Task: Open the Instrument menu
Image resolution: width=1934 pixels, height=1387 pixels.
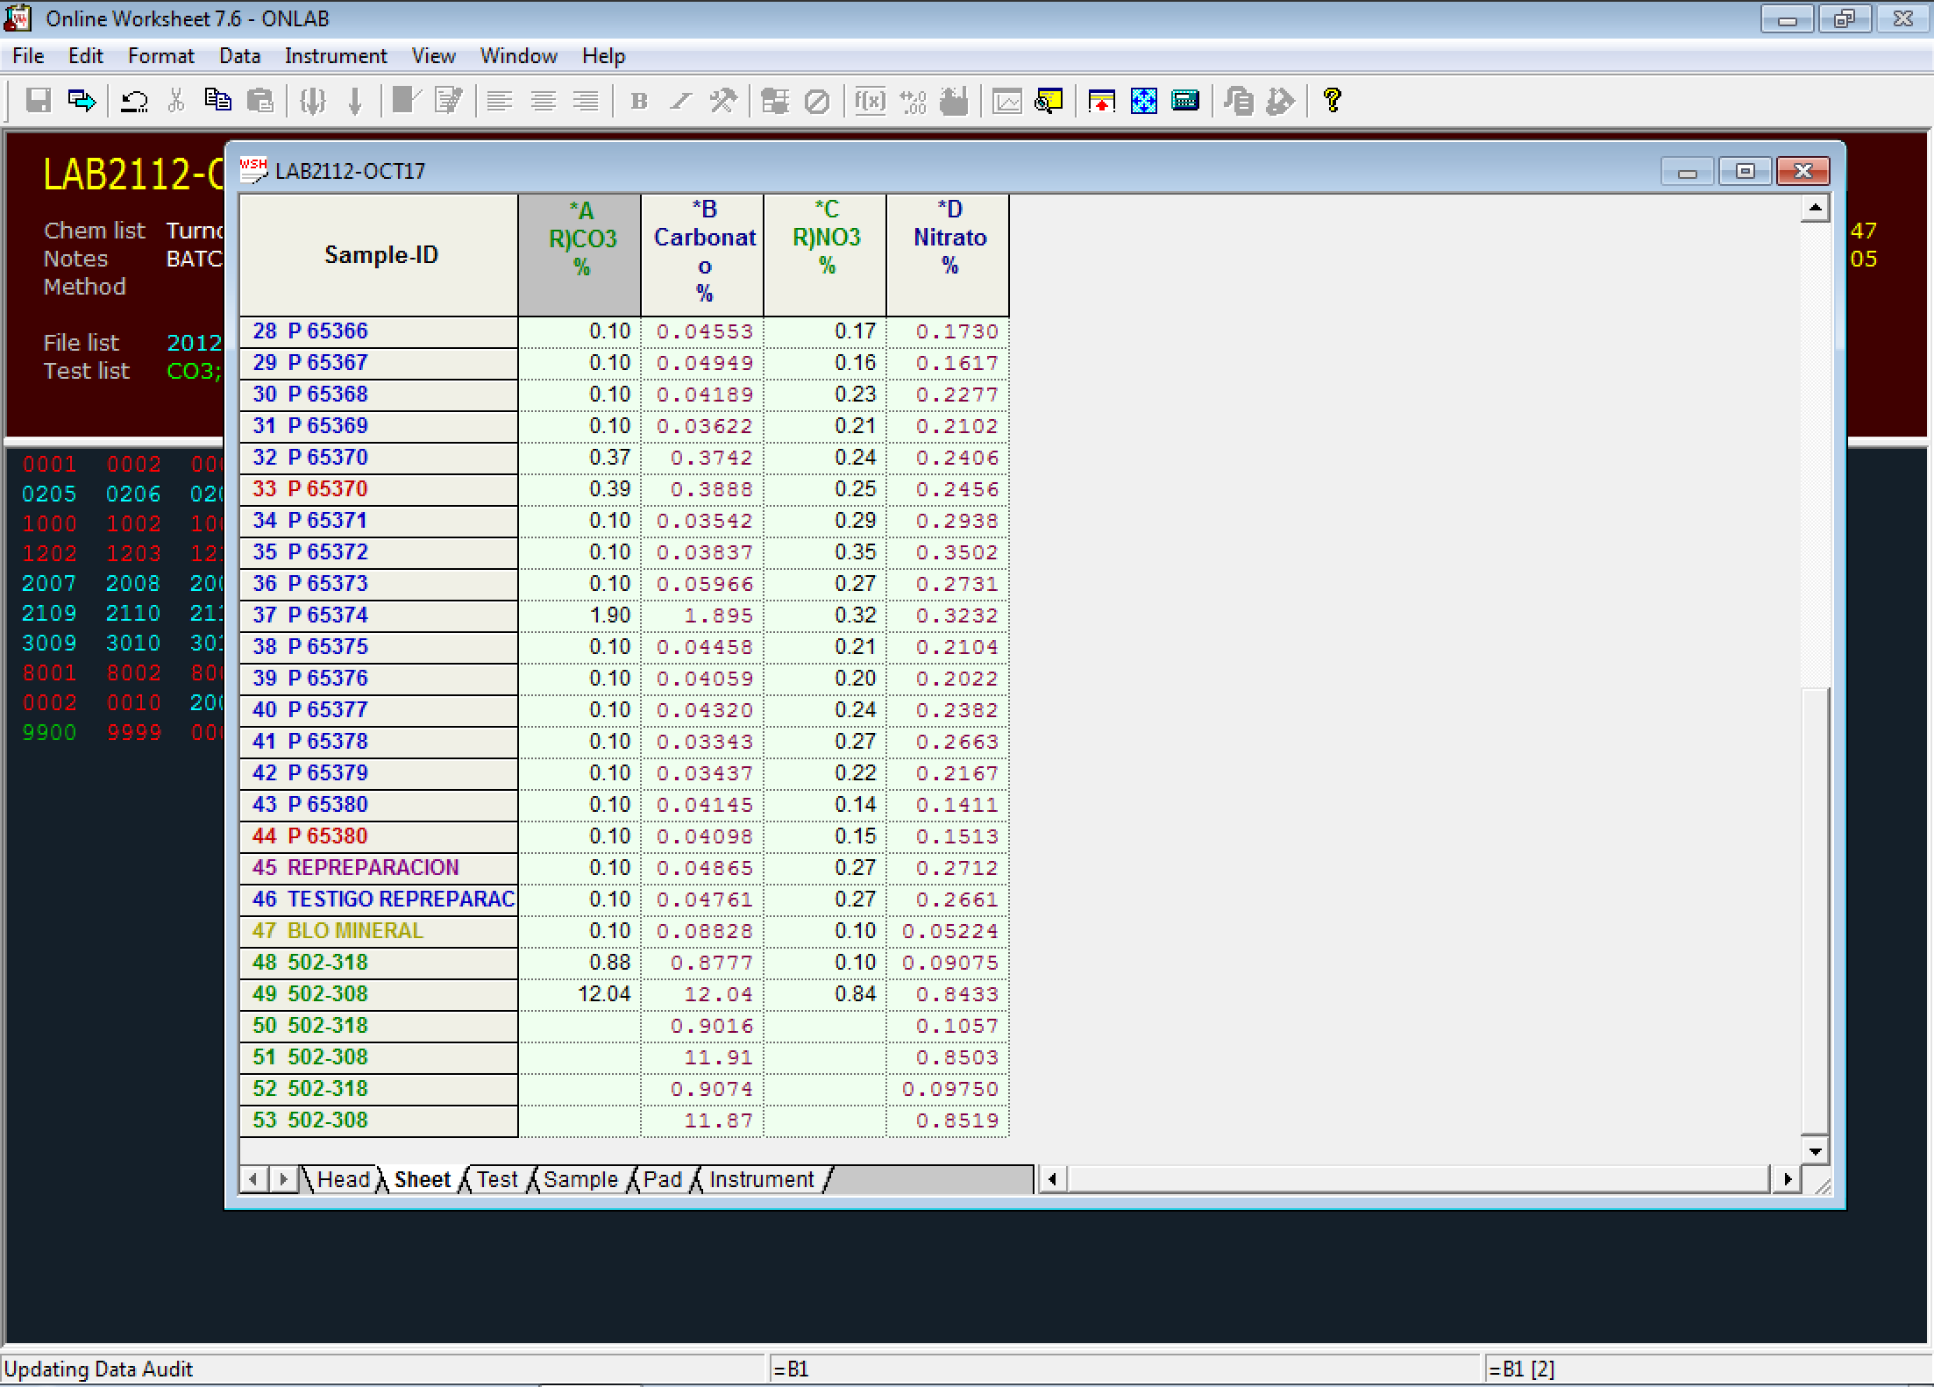Action: pyautogui.click(x=335, y=56)
